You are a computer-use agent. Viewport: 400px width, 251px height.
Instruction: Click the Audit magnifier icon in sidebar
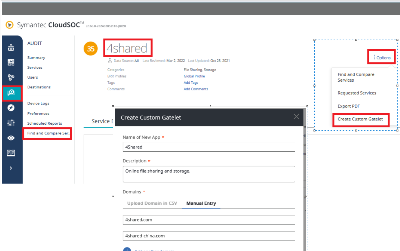tap(11, 93)
